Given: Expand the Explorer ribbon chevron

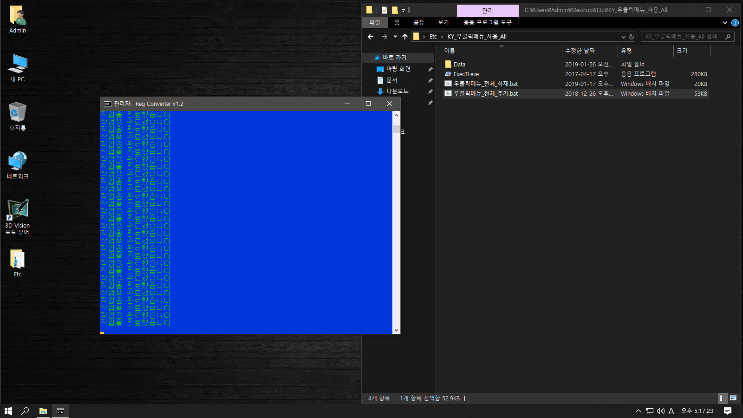Looking at the screenshot, I should point(725,23).
